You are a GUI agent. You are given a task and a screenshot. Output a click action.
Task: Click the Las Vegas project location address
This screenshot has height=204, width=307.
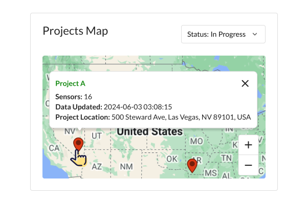pyautogui.click(x=181, y=117)
